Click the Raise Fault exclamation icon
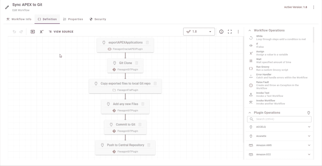This screenshot has width=322, height=166. (x=251, y=85)
